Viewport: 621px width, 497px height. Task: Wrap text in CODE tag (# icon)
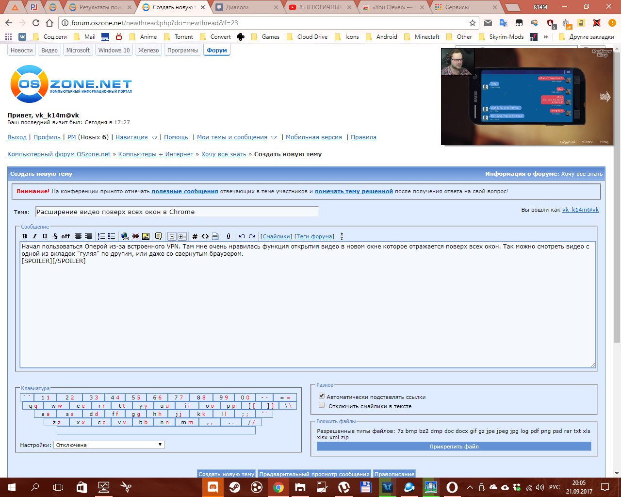195,236
